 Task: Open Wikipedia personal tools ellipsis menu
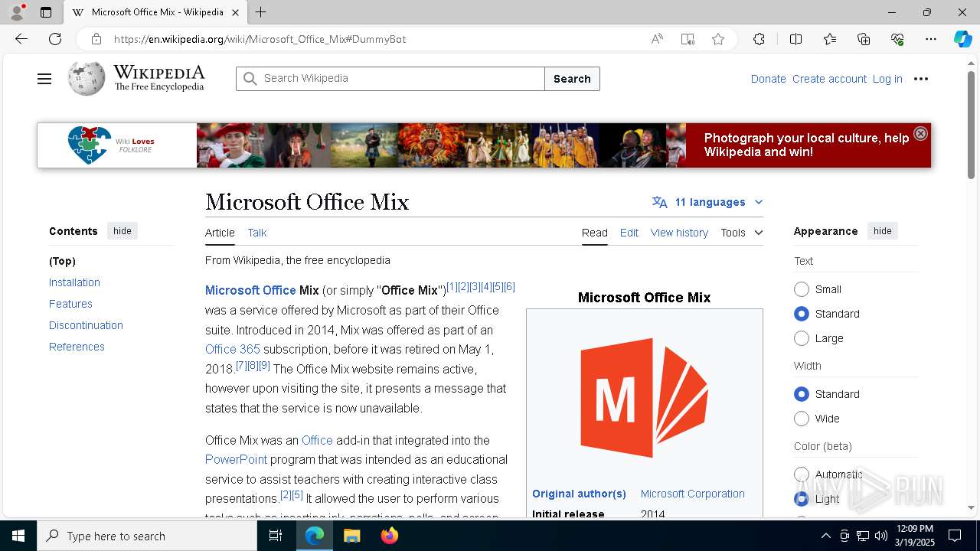[x=921, y=79]
